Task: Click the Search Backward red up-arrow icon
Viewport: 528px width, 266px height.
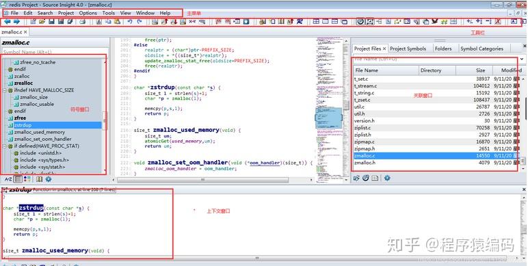Action: 164,22
